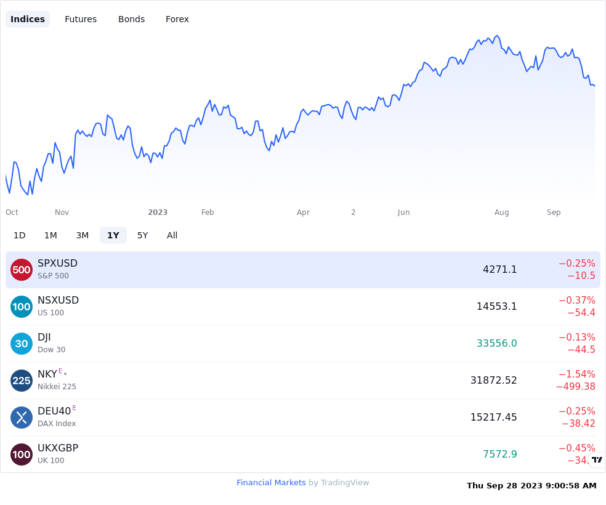Click the −0.25% change for DEU40

point(577,411)
